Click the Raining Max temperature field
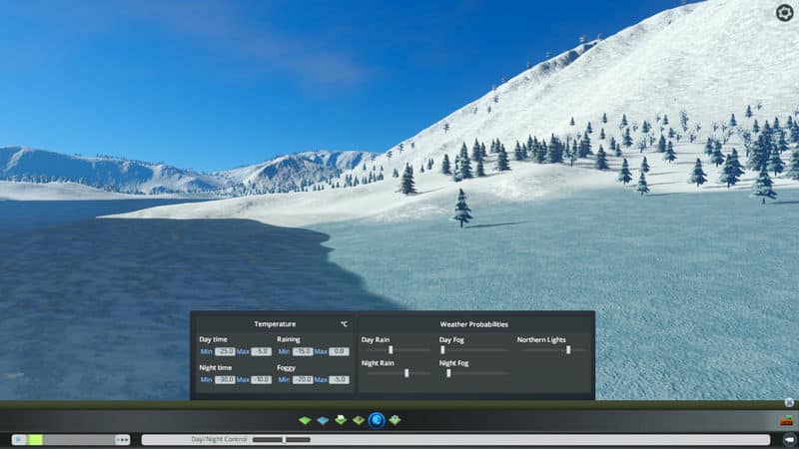 point(340,351)
